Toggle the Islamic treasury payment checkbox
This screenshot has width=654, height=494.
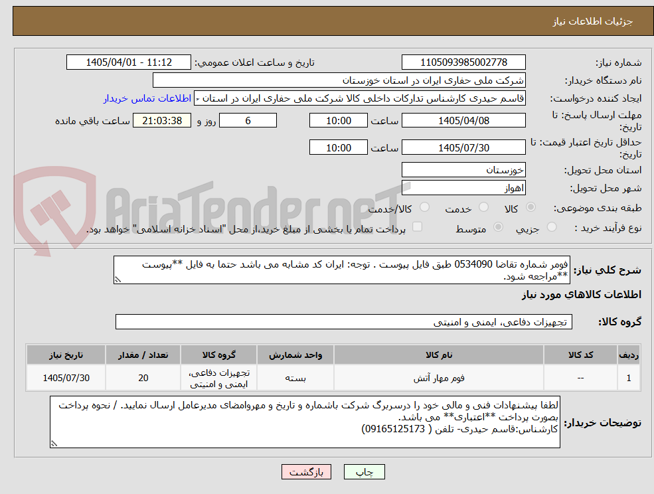pos(417,226)
